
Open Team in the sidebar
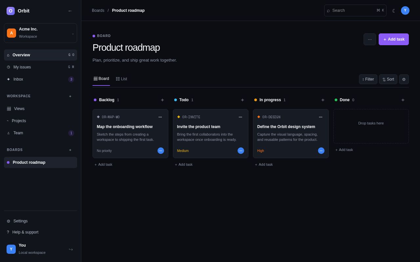[40, 133]
